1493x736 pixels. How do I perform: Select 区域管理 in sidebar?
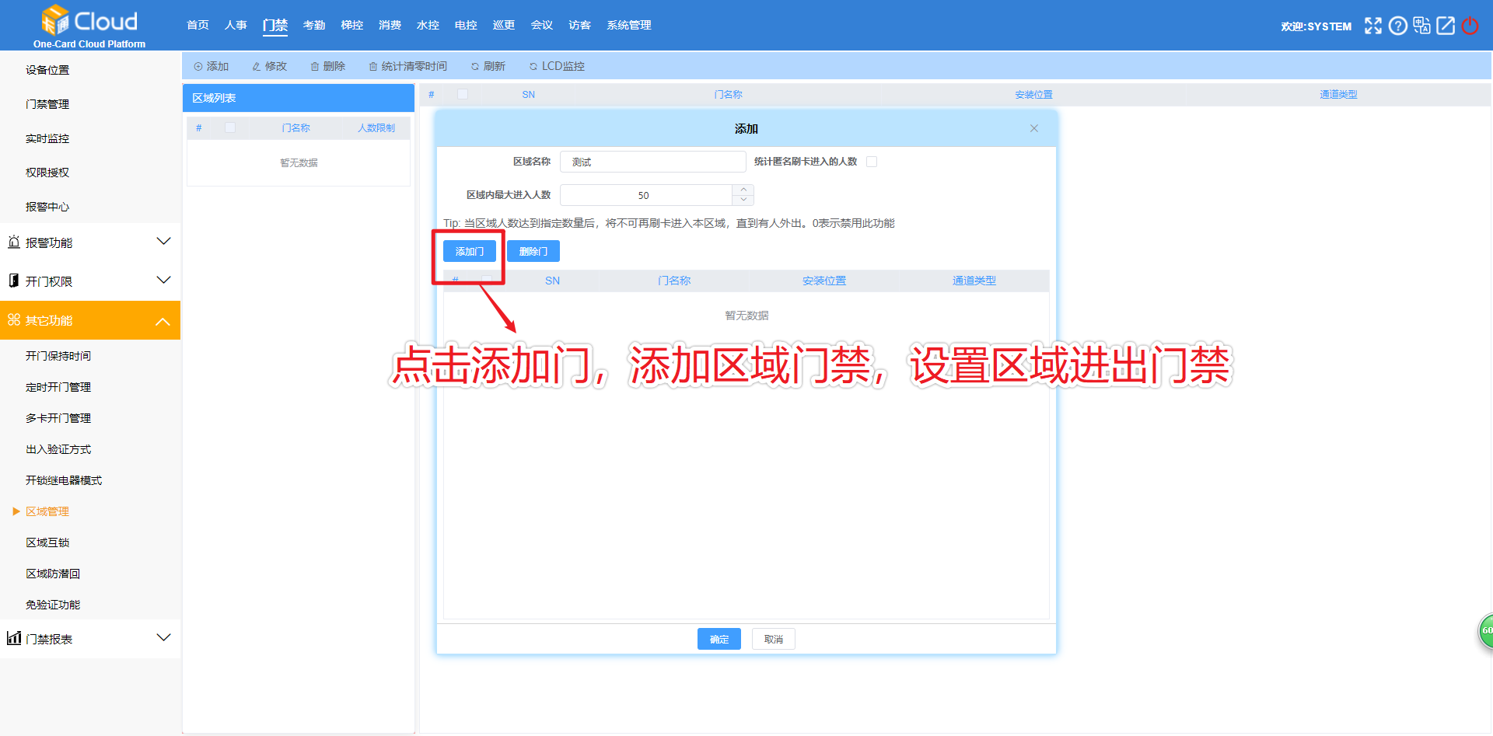[47, 511]
